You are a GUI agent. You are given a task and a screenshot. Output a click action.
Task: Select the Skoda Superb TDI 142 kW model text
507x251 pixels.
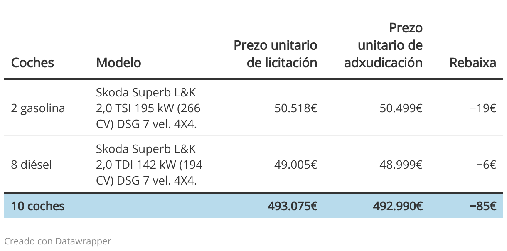pyautogui.click(x=149, y=165)
